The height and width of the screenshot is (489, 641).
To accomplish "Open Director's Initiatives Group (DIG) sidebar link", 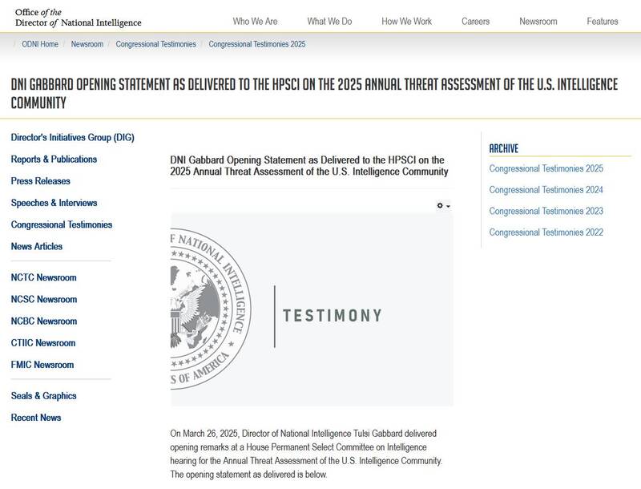I will click(72, 137).
